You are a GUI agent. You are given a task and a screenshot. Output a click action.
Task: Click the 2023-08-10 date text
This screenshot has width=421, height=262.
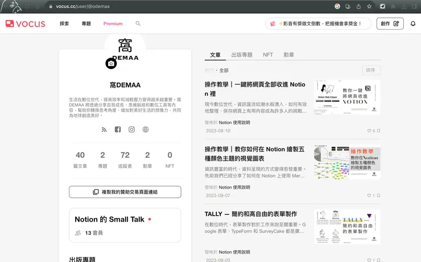[218, 131]
